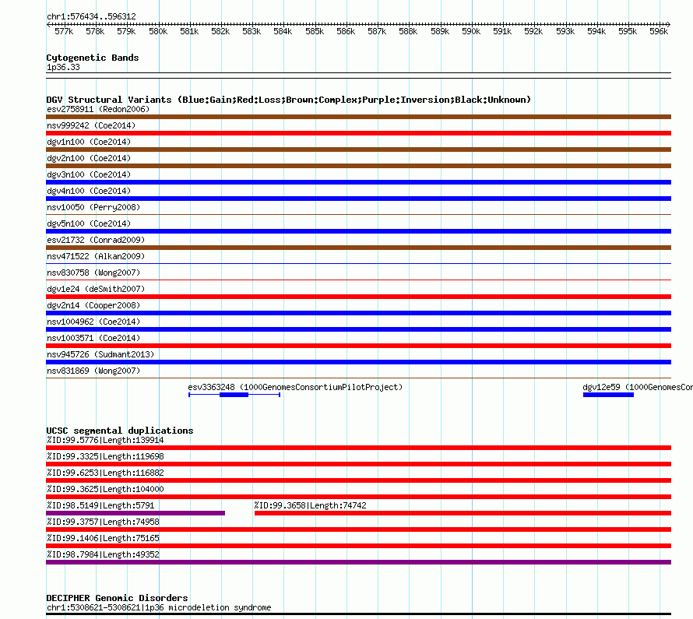Click the red dgv1e24 loss bar
The width and height of the screenshot is (693, 619).
click(x=358, y=297)
